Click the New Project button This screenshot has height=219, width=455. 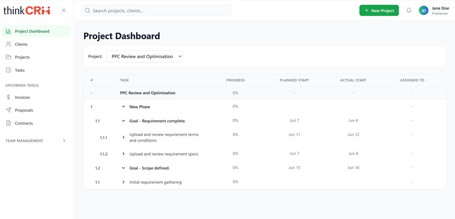(379, 11)
